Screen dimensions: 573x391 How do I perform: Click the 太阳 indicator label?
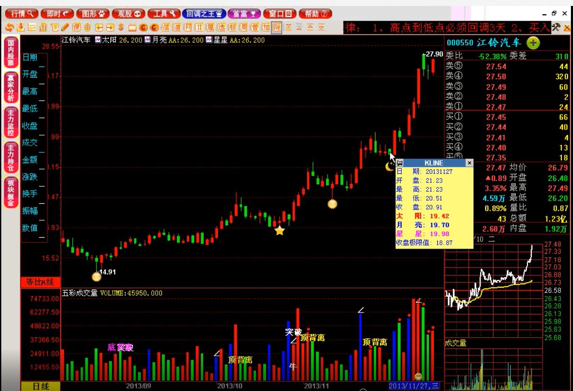click(109, 40)
